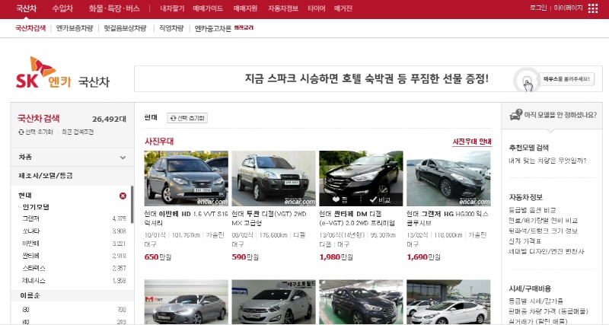609x325 pixels.
Task: Remove the 현대 manufacturer filter (red X)
Action: [123, 196]
